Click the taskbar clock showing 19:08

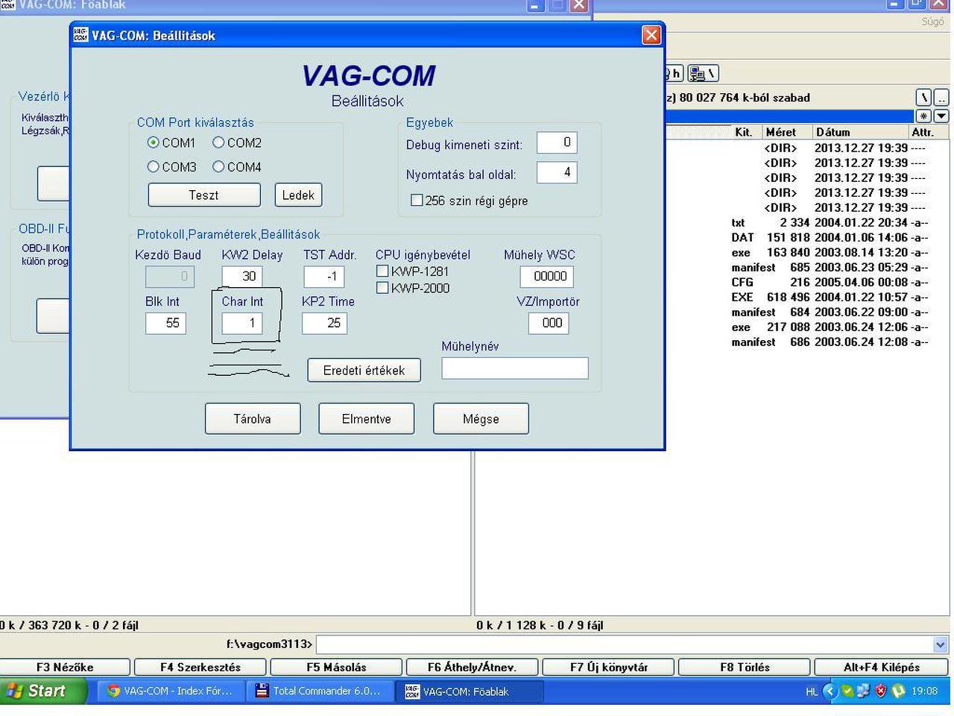pyautogui.click(x=924, y=691)
